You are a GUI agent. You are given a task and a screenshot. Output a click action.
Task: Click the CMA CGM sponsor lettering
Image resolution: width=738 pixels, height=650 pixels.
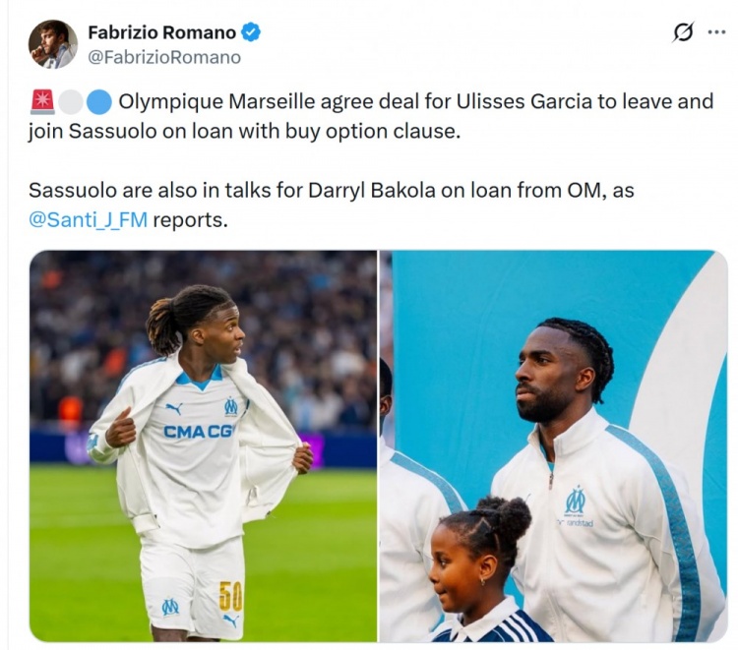[198, 432]
